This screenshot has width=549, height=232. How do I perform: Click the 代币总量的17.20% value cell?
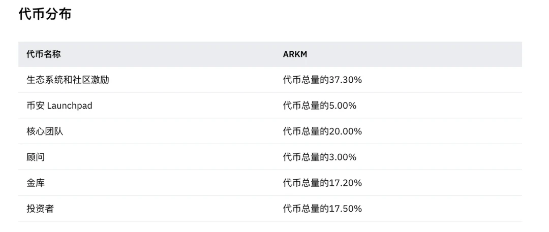(x=322, y=183)
